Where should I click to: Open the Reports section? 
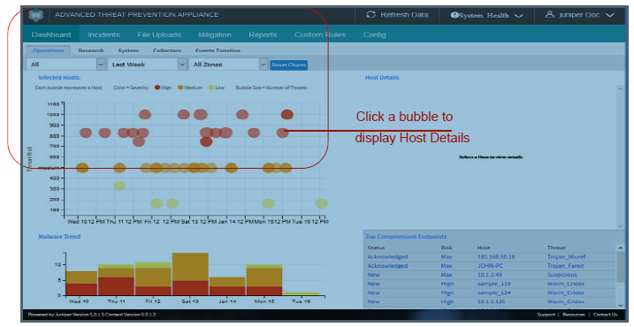coord(263,34)
